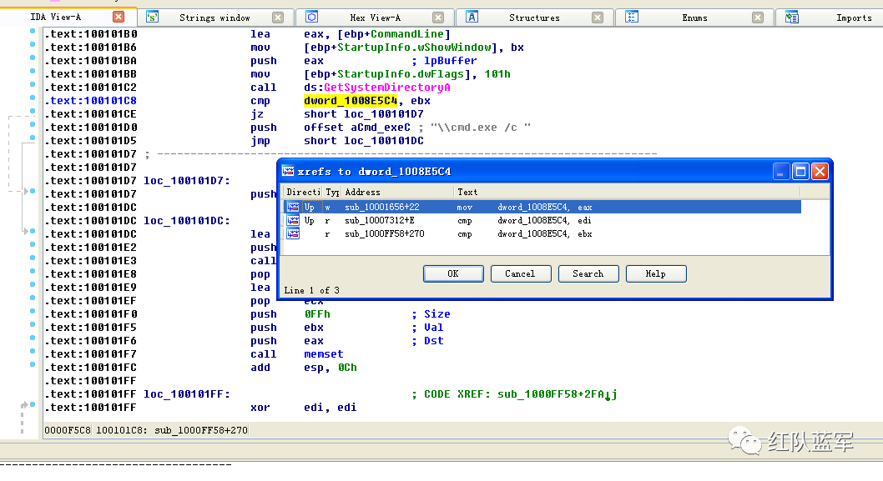Click the Search button in xrefs dialog
This screenshot has height=481, width=883.
click(588, 273)
